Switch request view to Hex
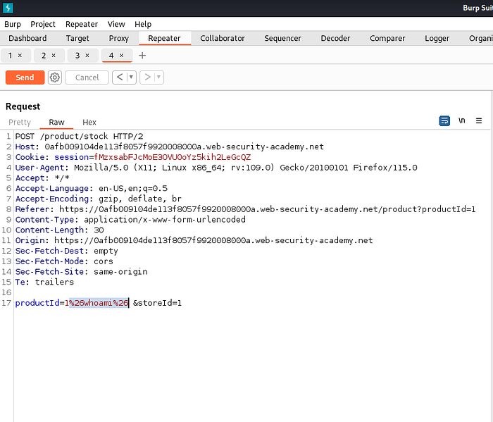493x422 pixels. (89, 122)
